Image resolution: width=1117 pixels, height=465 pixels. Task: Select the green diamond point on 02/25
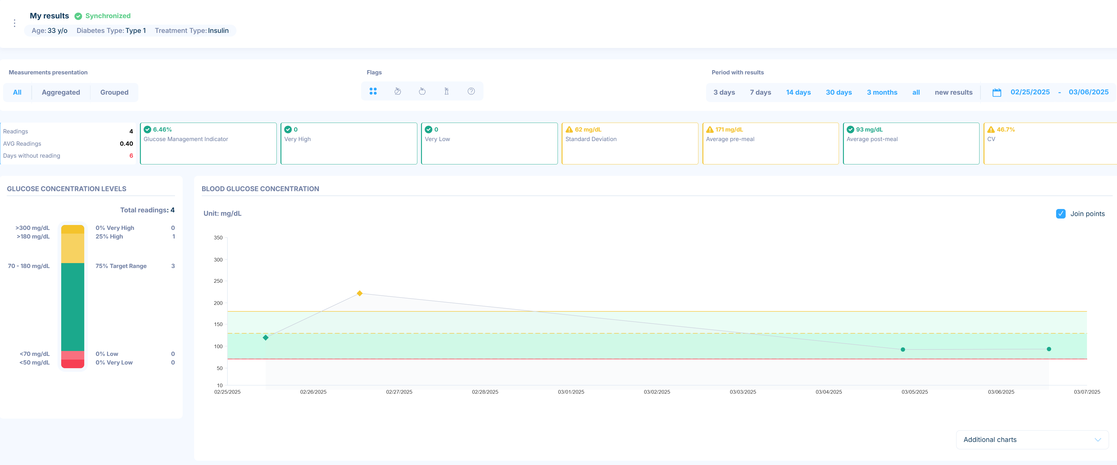pyautogui.click(x=266, y=337)
